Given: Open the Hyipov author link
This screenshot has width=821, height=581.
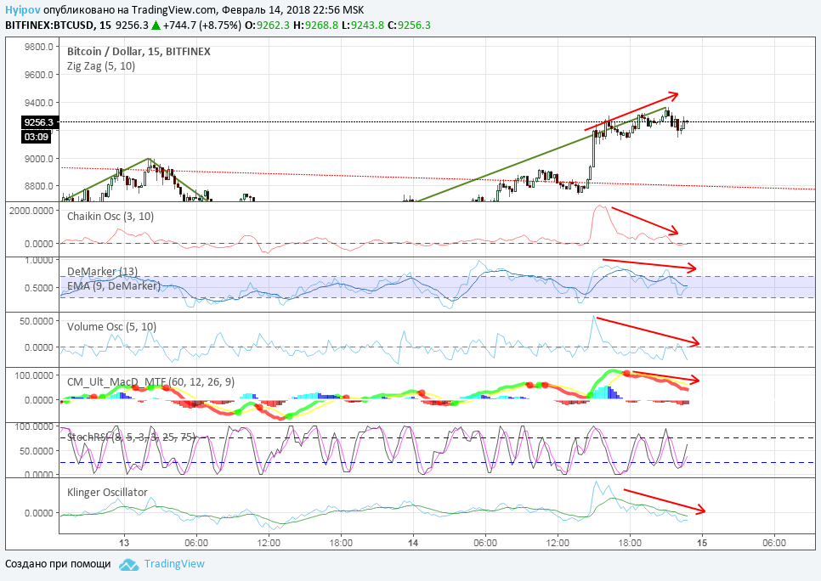Looking at the screenshot, I should [22, 10].
